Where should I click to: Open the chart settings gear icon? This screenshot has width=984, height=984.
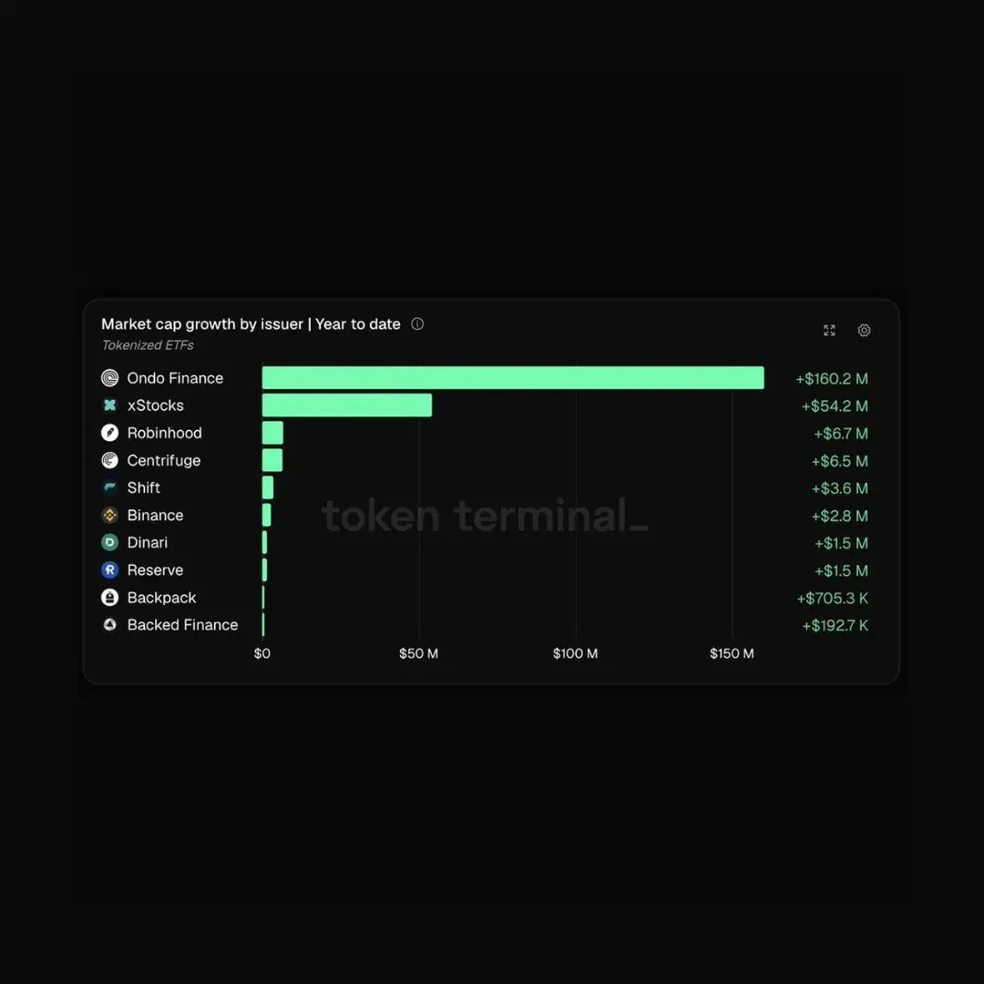point(864,330)
